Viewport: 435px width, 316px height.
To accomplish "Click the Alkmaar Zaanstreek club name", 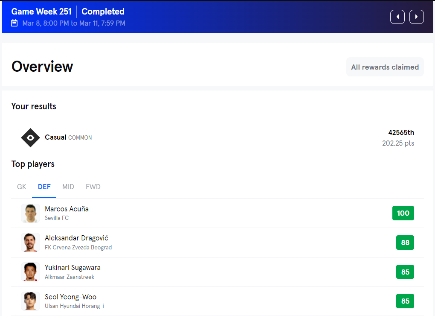I will 70,277.
